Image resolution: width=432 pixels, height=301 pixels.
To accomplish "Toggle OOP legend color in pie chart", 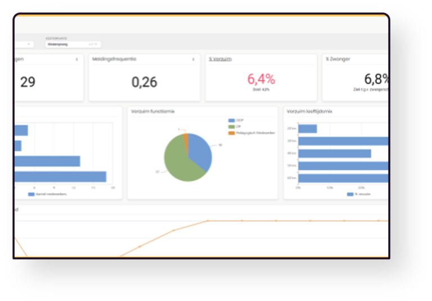I will (x=231, y=121).
